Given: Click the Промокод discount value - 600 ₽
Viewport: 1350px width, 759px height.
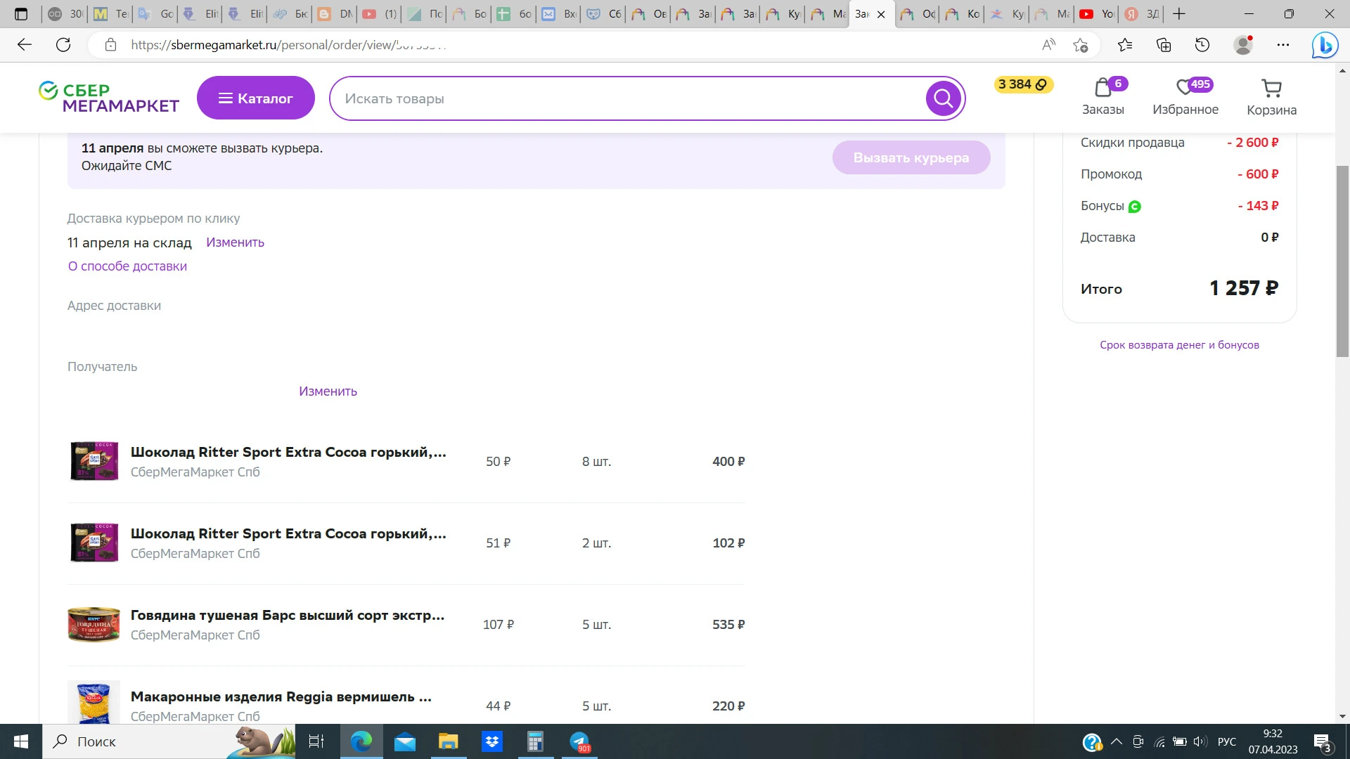Looking at the screenshot, I should click(1258, 174).
